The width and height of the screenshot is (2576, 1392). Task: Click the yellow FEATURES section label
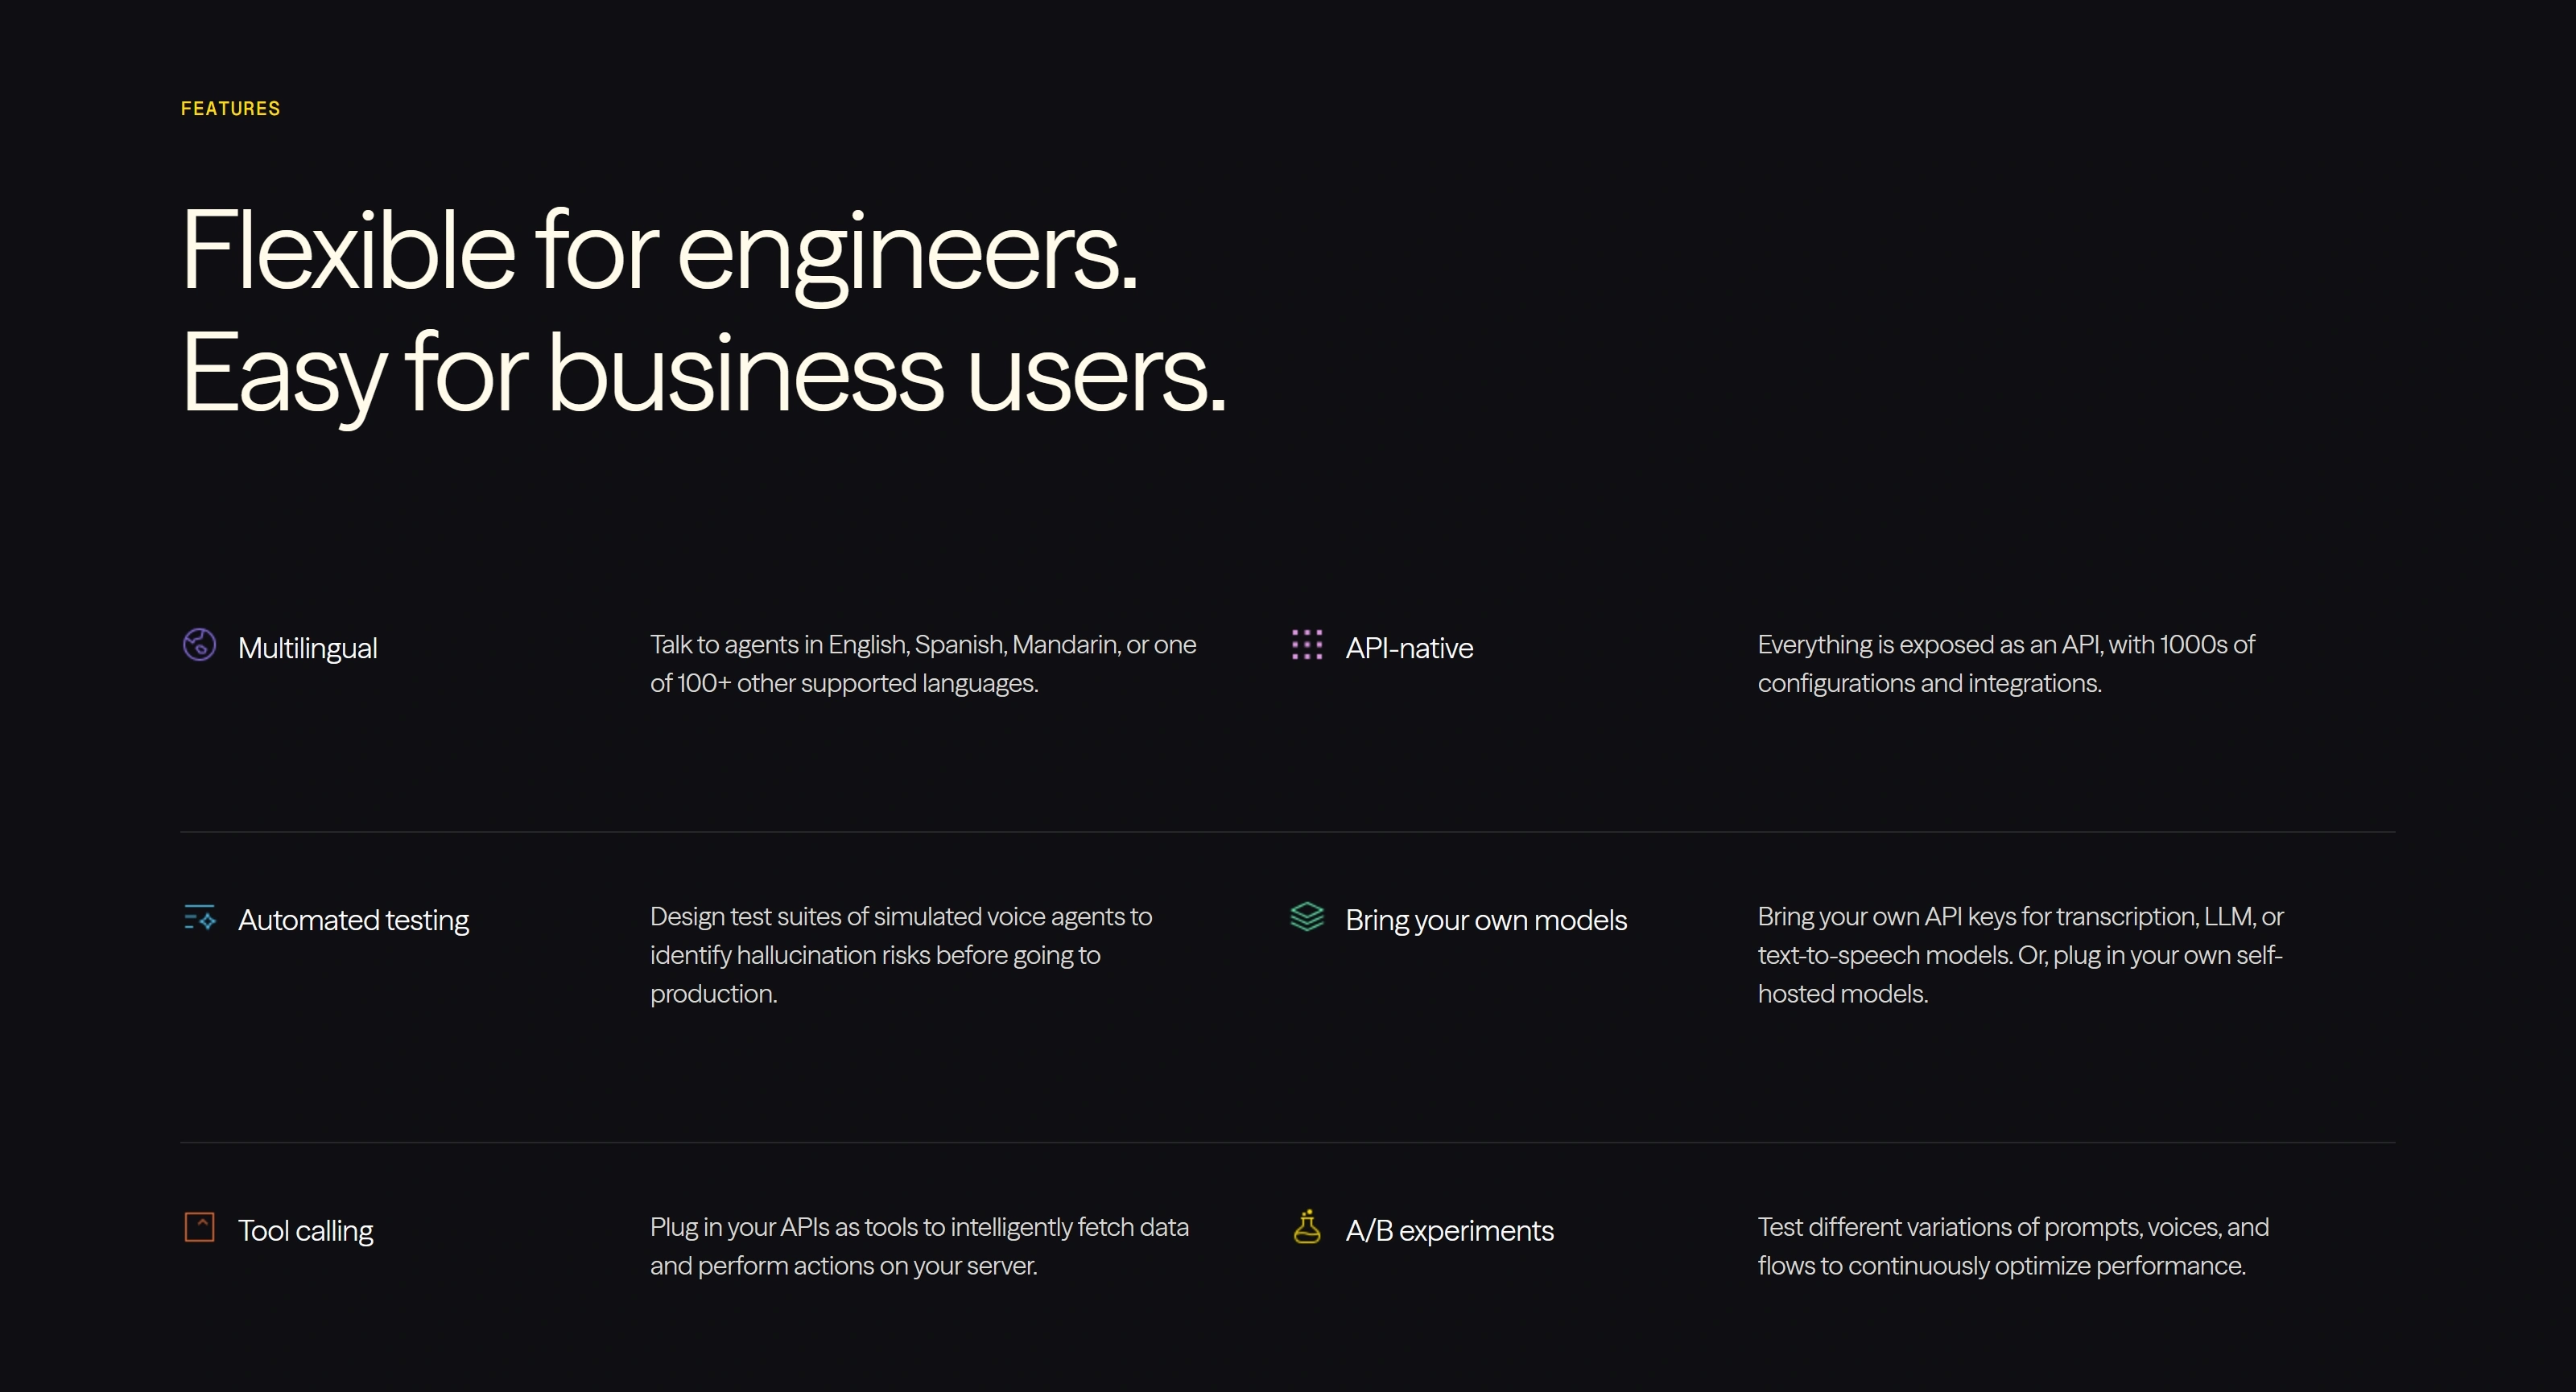(231, 109)
